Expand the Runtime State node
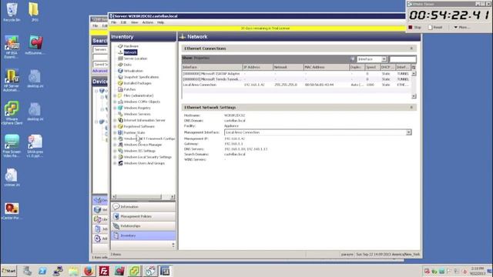The width and height of the screenshot is (493, 277). tap(115, 132)
